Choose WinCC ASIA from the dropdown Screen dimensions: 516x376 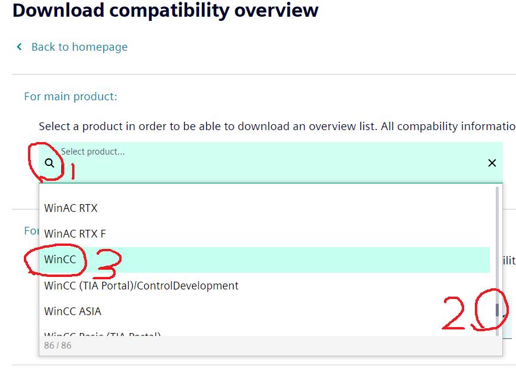coord(73,312)
